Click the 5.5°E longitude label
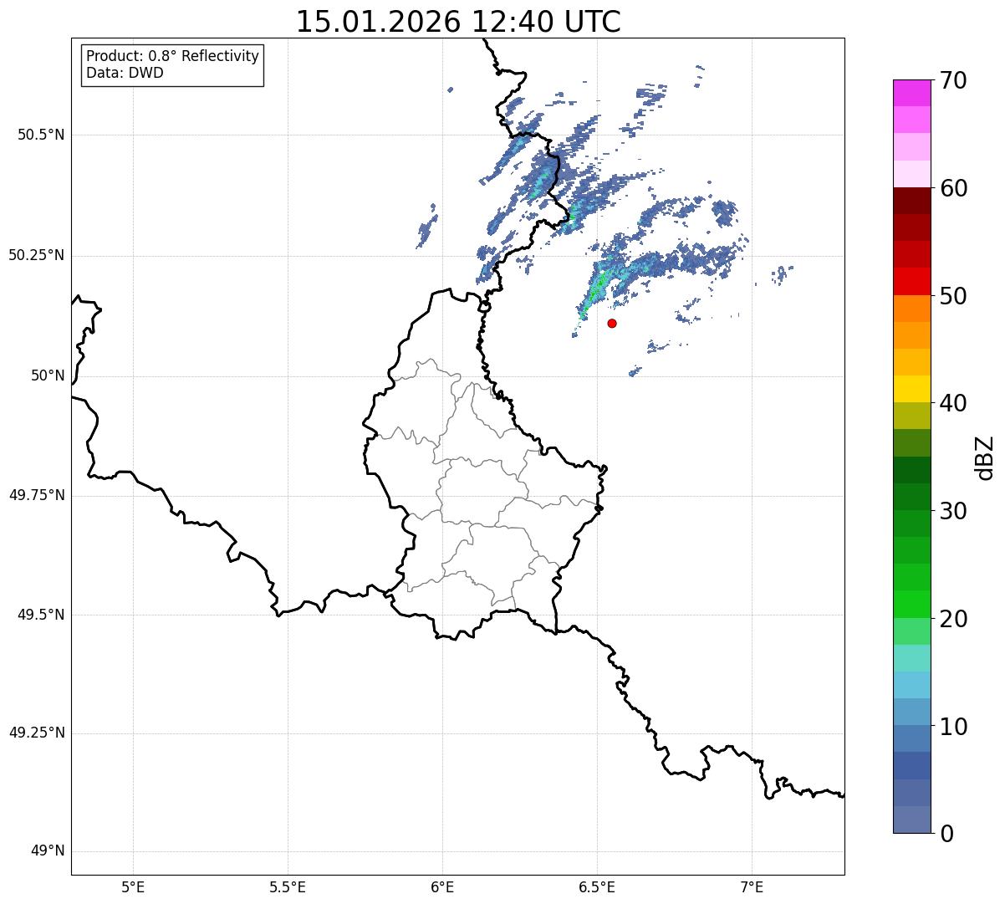Image resolution: width=1005 pixels, height=904 pixels. pos(288,886)
